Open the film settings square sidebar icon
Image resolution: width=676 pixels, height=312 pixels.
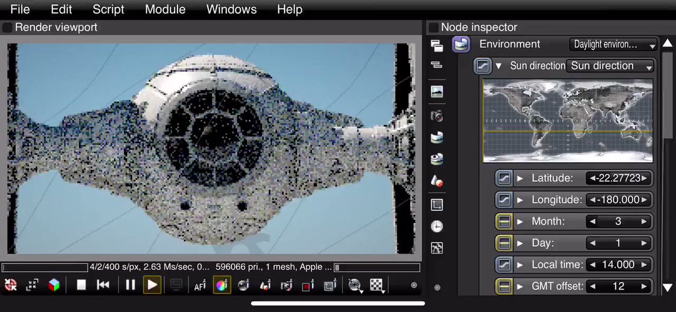pyautogui.click(x=437, y=205)
